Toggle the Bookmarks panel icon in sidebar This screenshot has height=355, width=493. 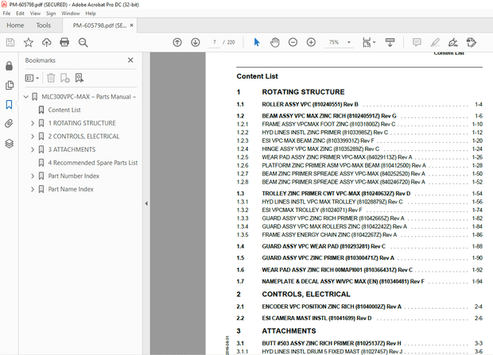[x=9, y=104]
